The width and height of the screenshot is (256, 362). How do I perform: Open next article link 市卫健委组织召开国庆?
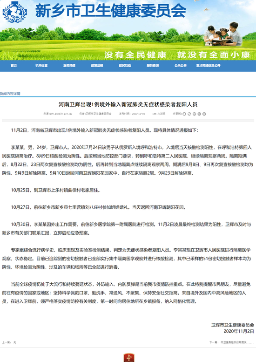[x=237, y=342]
